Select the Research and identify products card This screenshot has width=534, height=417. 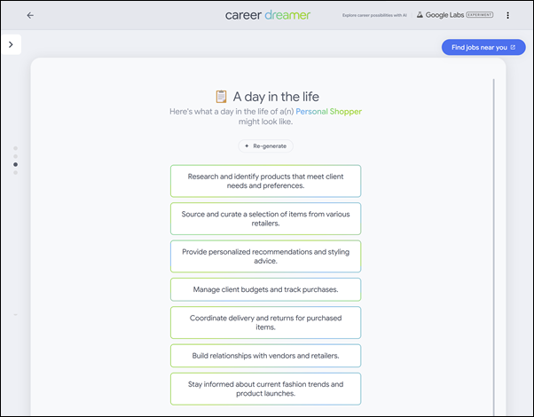265,181
